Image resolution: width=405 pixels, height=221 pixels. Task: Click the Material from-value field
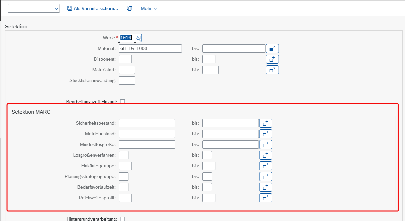click(150, 49)
